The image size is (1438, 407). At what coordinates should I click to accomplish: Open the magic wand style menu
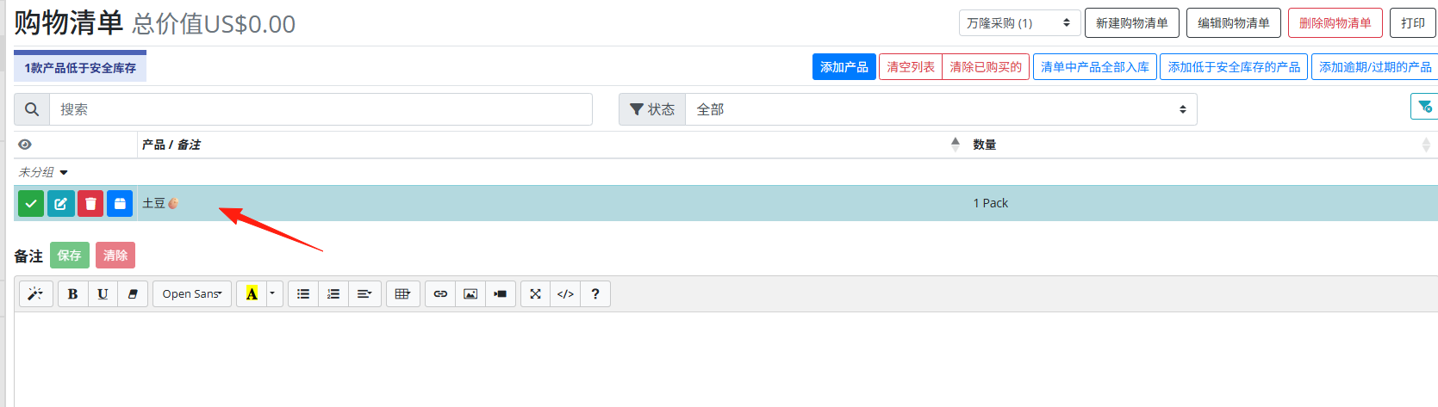[36, 294]
